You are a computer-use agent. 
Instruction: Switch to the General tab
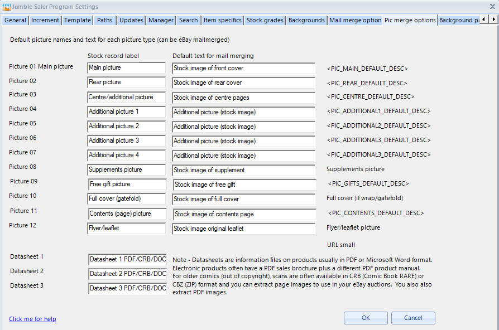pos(15,20)
